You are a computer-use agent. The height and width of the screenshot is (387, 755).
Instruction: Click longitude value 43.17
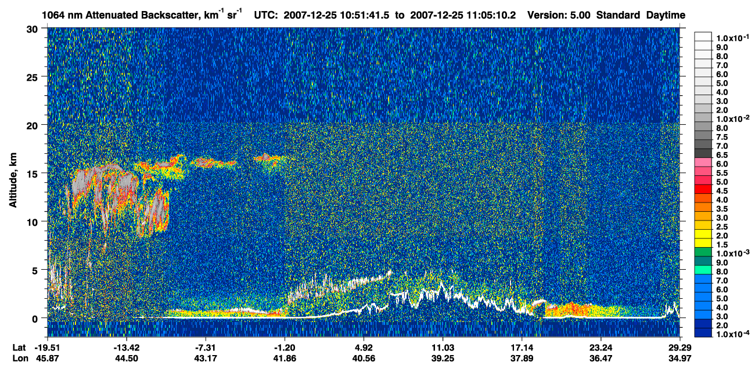205,358
